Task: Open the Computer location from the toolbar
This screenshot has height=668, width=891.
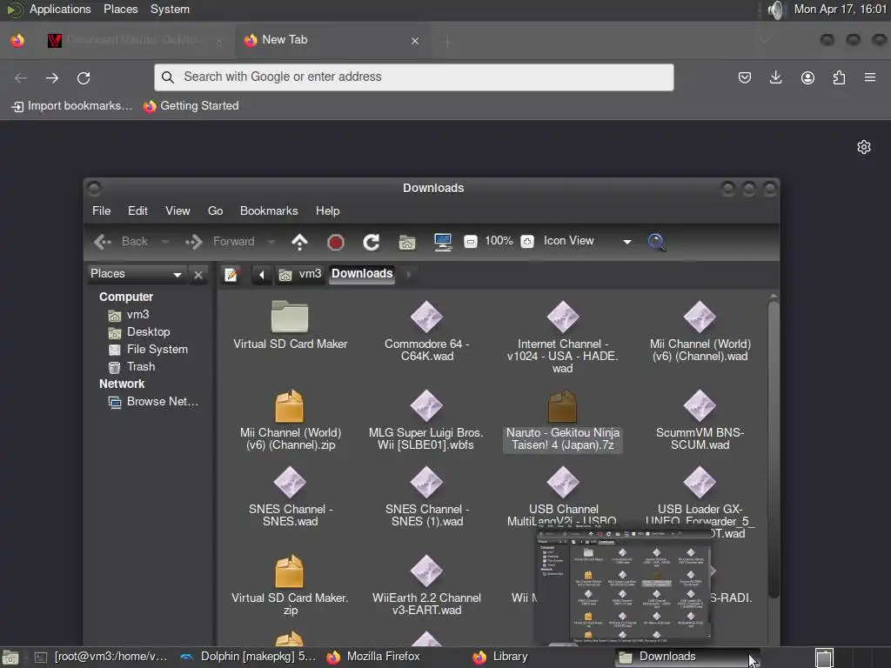Action: (x=443, y=242)
